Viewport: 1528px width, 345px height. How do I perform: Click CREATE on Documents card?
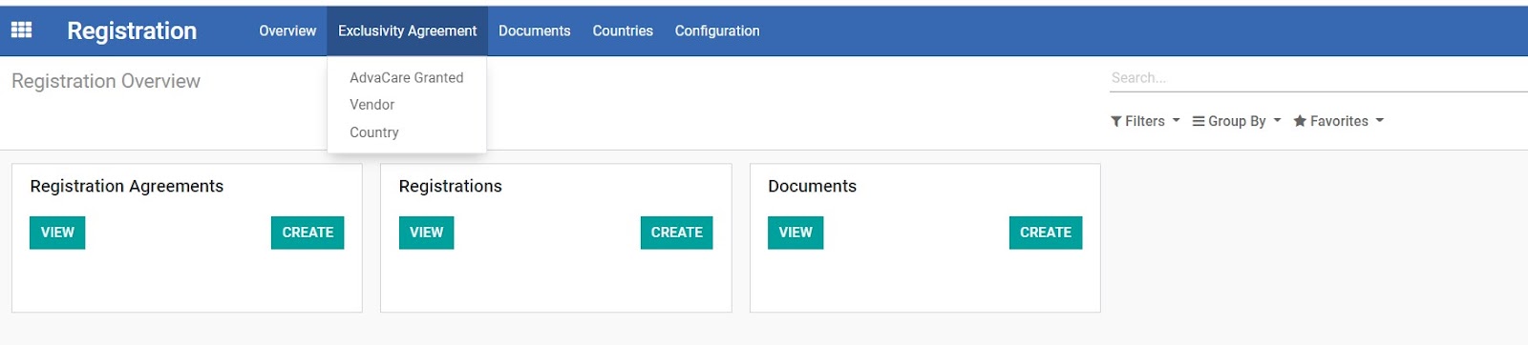[1046, 233]
